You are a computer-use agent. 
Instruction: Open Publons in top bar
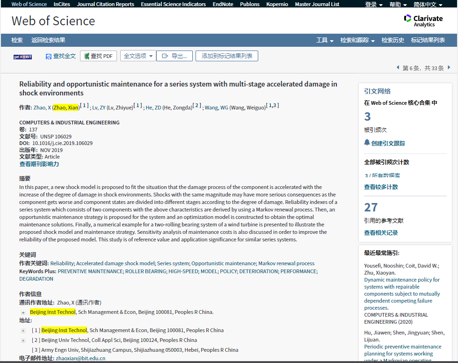point(250,4)
